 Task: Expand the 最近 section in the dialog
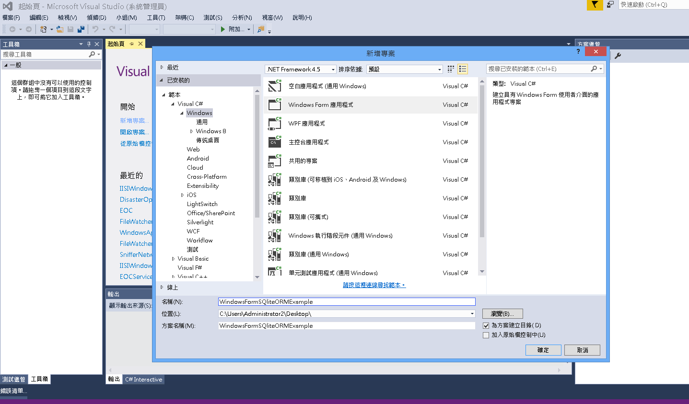click(162, 67)
